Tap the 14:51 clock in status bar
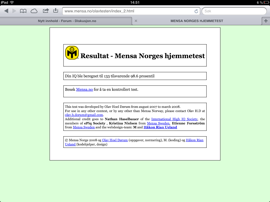The width and height of the screenshot is (270, 202). tap(135, 2)
